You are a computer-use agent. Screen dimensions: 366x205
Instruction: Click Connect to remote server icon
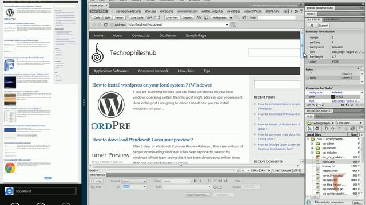310,129
